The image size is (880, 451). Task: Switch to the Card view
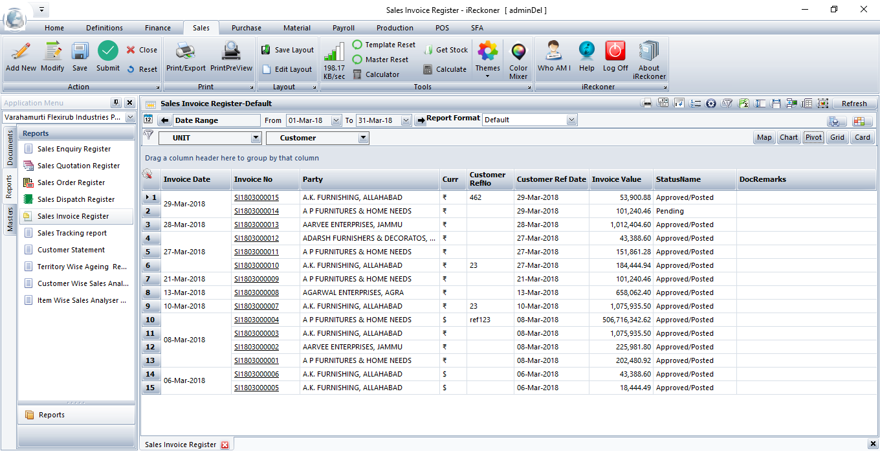tap(863, 137)
